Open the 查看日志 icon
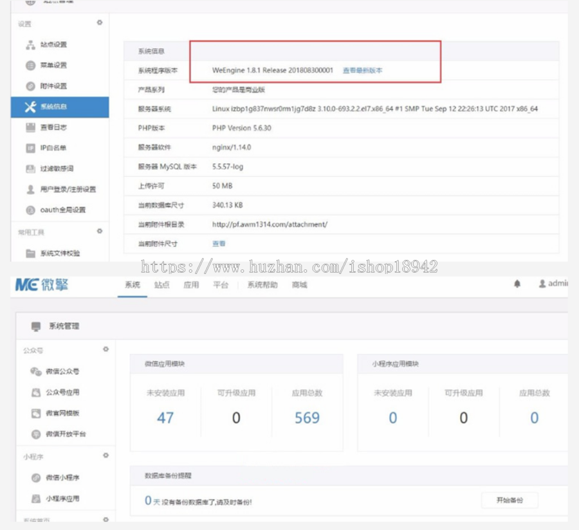 tap(31, 127)
